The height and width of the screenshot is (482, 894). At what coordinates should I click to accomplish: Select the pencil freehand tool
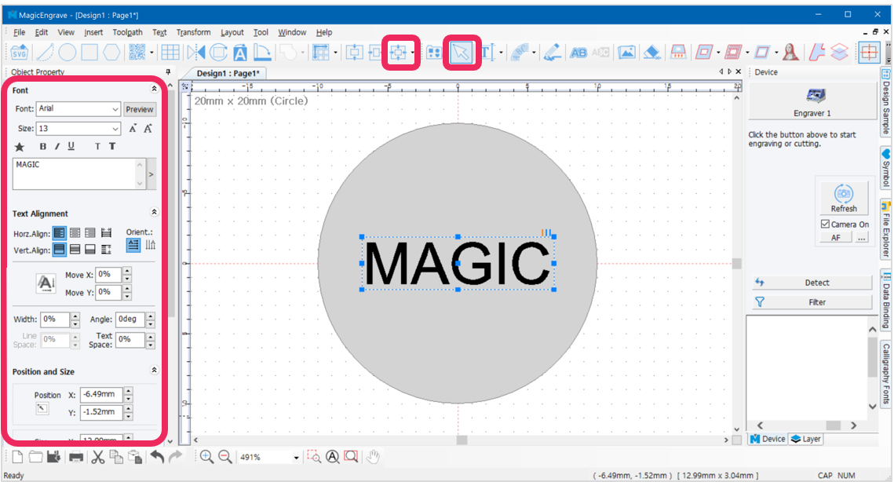[552, 53]
